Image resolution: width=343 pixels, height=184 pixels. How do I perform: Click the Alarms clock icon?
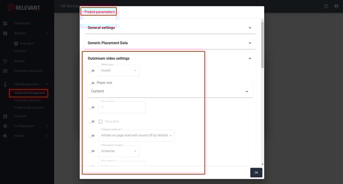[5, 61]
